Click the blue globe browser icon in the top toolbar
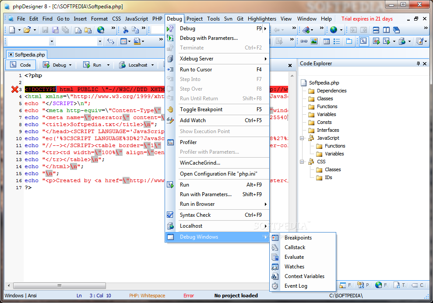433x303 pixels. point(334,30)
